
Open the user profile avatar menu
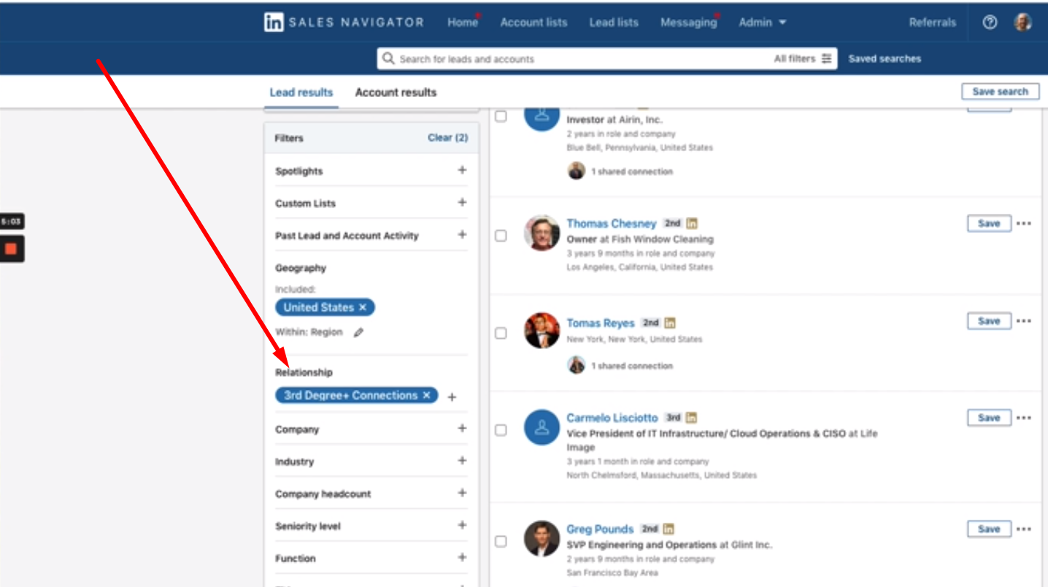1022,23
